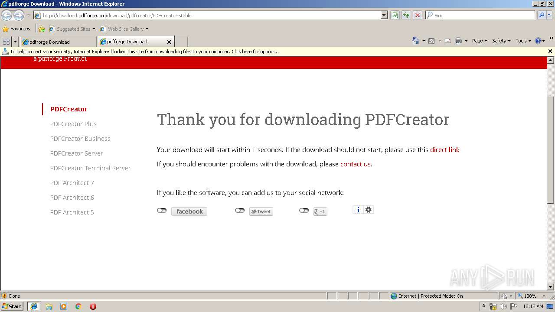Click the facebook share button

tap(189, 211)
